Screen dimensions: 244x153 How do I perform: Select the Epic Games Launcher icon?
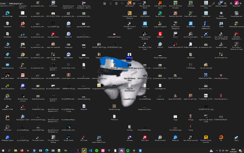click(191, 138)
